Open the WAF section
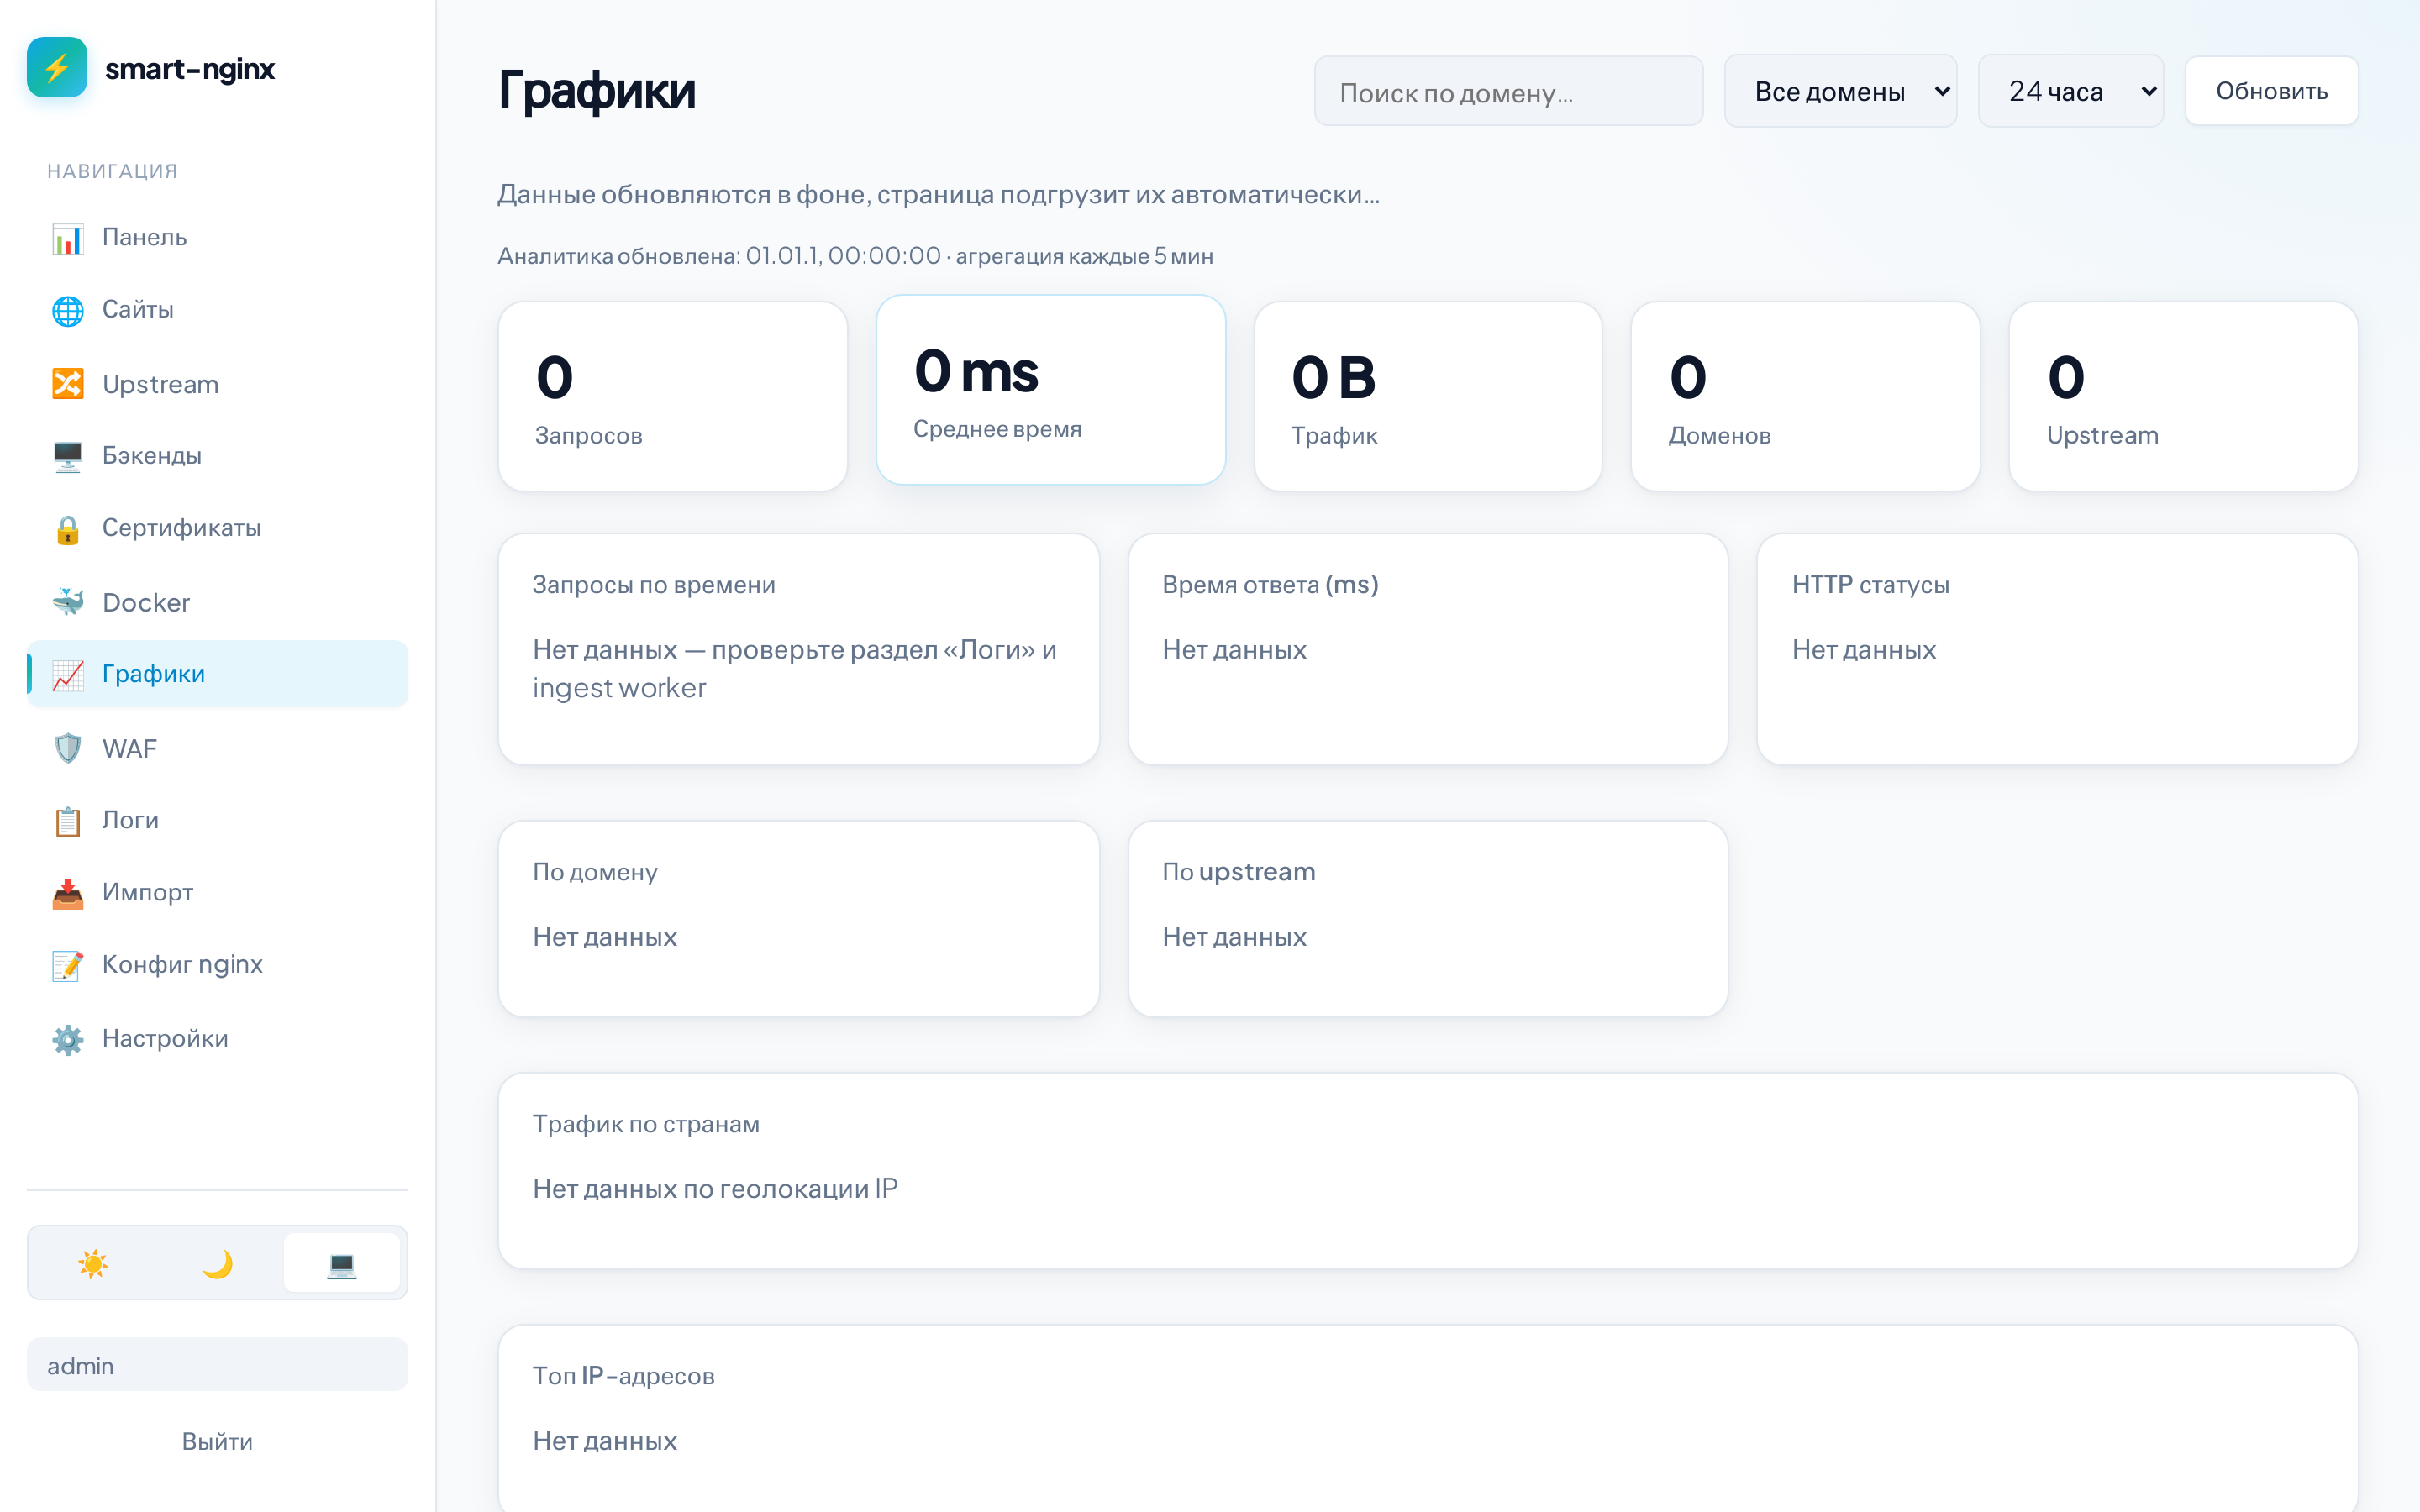2420x1512 pixels. (x=217, y=748)
